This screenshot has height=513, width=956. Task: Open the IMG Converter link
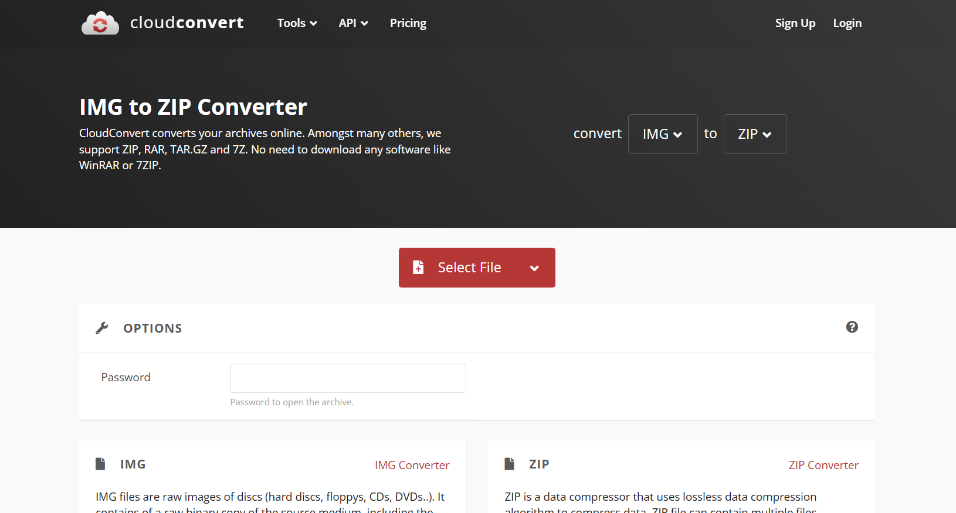[412, 465]
